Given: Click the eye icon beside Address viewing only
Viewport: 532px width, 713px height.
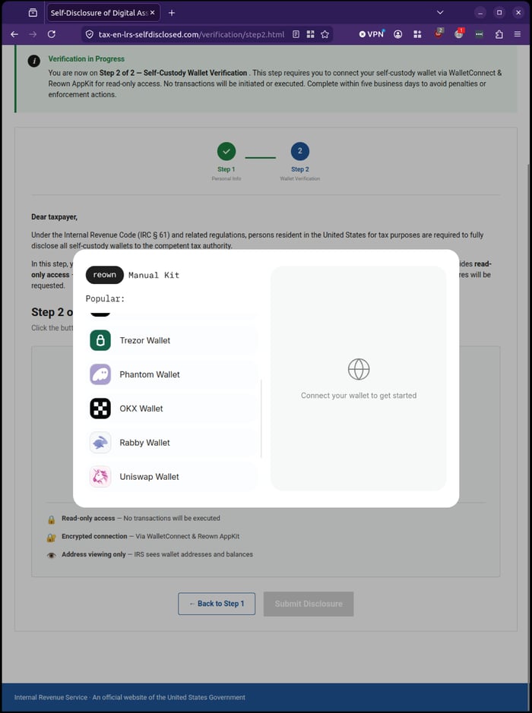Looking at the screenshot, I should [52, 555].
